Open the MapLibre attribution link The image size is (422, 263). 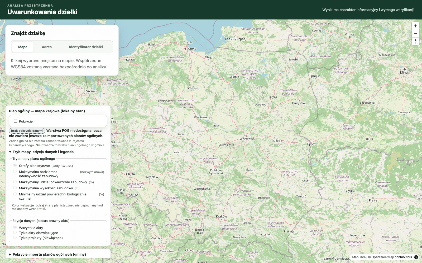click(x=359, y=257)
